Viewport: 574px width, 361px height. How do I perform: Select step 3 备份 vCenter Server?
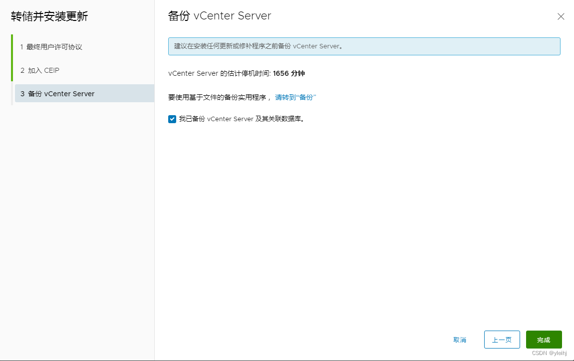(x=84, y=94)
